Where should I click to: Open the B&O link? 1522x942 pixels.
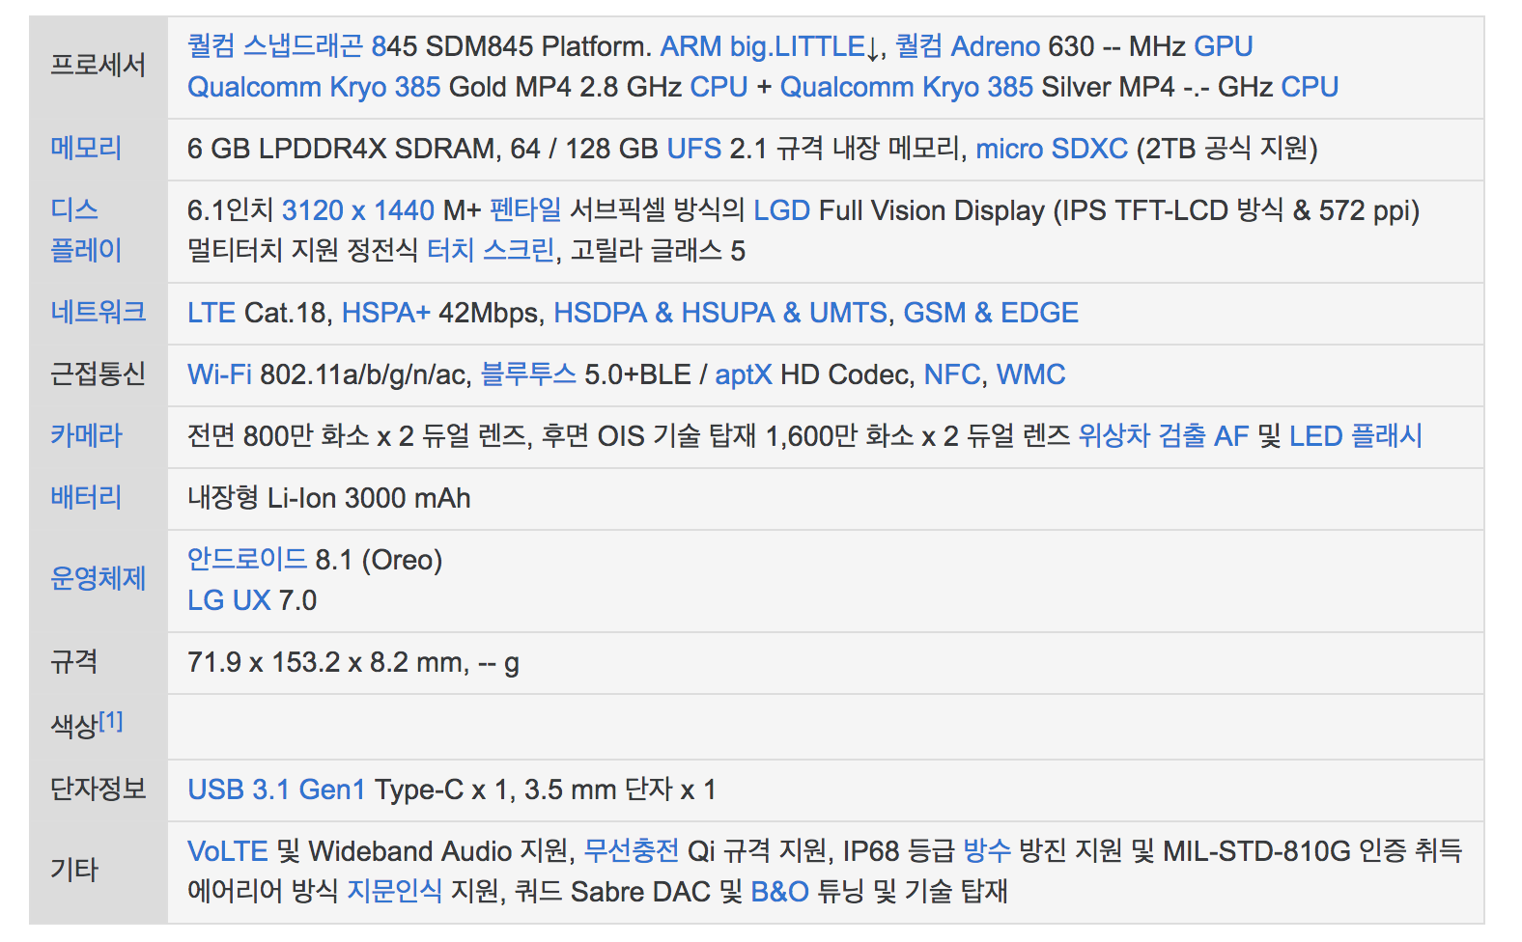click(x=779, y=892)
